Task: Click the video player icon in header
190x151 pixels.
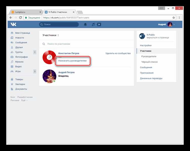Action: pyautogui.click(x=99, y=24)
